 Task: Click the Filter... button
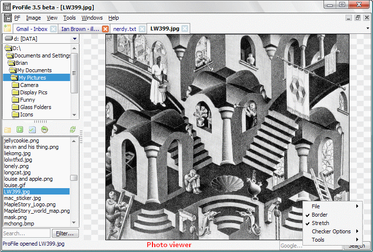pos(65,233)
